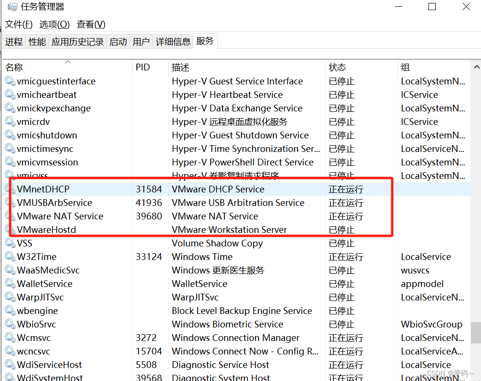Image resolution: width=481 pixels, height=381 pixels.
Task: Select the VMnetDHCP service name
Action: click(x=43, y=189)
